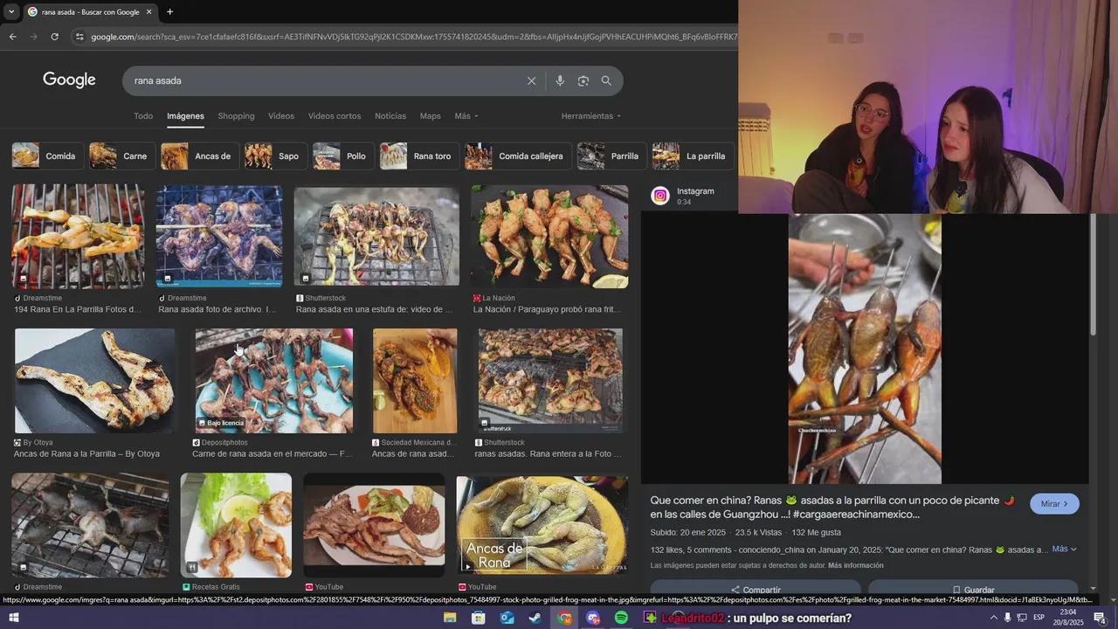The width and height of the screenshot is (1118, 629).
Task: Open Shutterstock 'Rana asada en una estufa' image
Action: (376, 236)
